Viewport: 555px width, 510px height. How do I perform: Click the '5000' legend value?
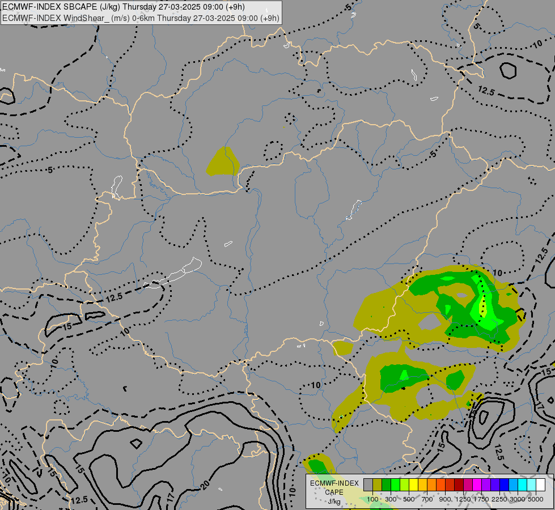coord(536,499)
